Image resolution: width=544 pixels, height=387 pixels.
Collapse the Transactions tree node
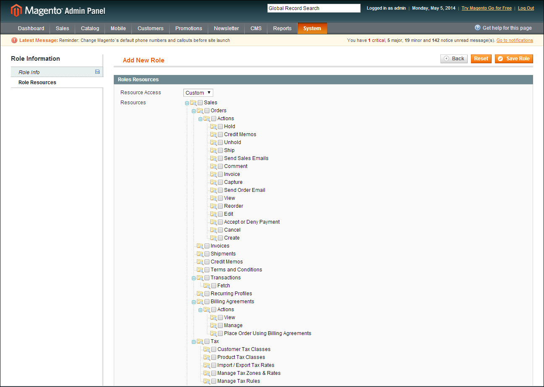194,278
